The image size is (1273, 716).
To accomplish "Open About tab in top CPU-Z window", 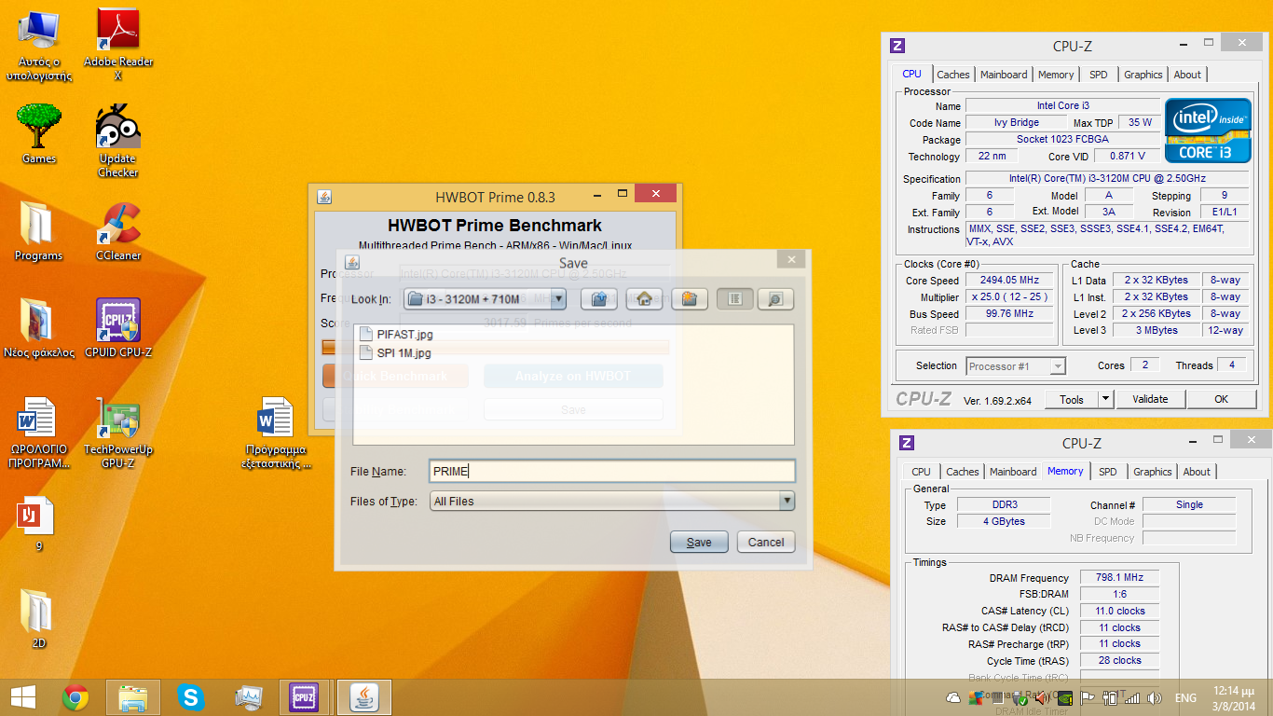I will (1187, 75).
